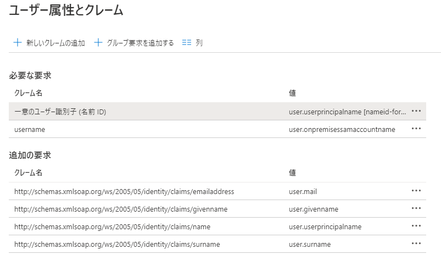Select the username claim row
This screenshot has height=260, width=441.
tap(30, 129)
